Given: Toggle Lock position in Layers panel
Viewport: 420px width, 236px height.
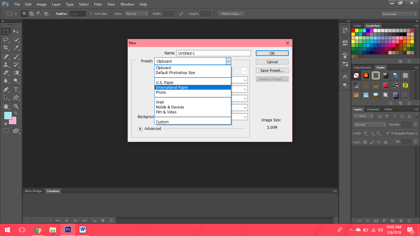Looking at the screenshot, I should [378, 142].
